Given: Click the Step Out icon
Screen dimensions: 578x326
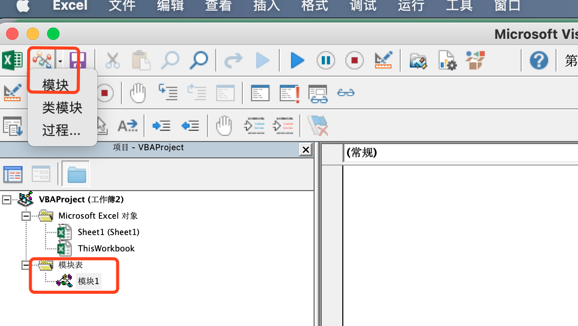Looking at the screenshot, I should point(196,92).
